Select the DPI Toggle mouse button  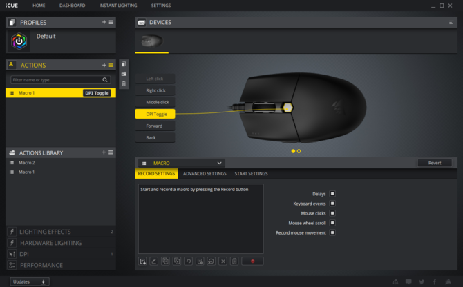coord(155,114)
